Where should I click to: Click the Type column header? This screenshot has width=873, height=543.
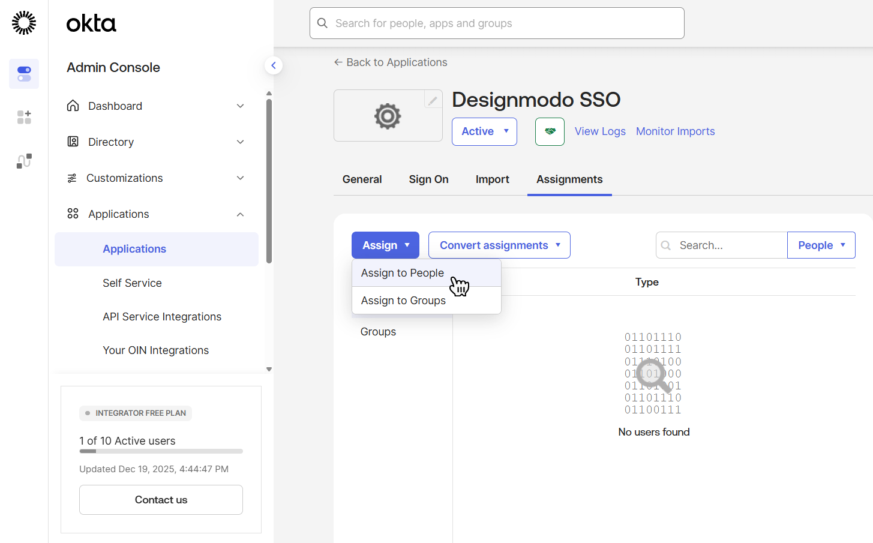coord(647,282)
